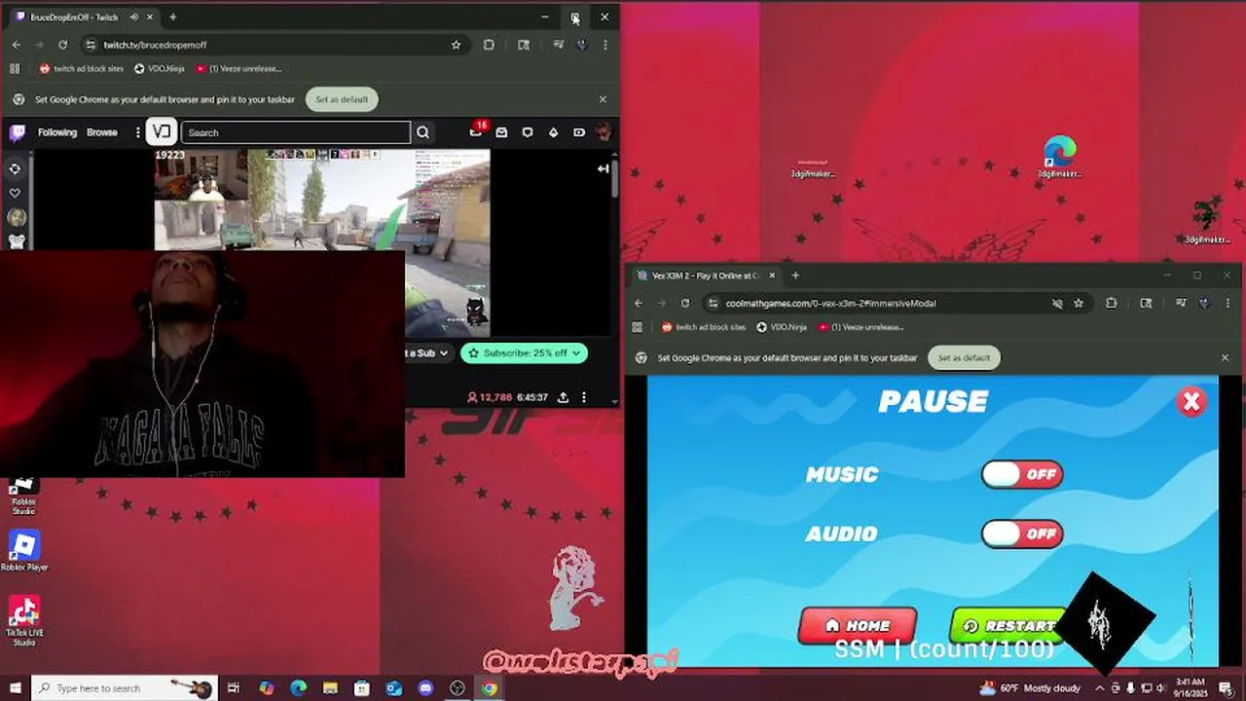This screenshot has height=701, width=1246.
Task: Show hidden system tray icons chevron
Action: (1099, 688)
